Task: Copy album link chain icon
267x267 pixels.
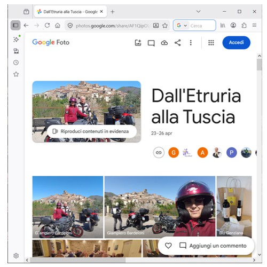Action: point(159,153)
